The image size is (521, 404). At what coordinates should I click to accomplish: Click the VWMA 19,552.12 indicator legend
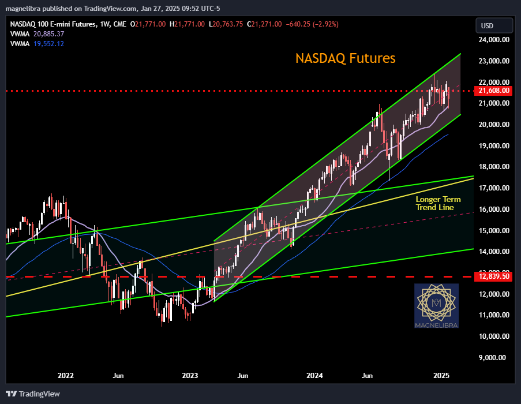37,43
